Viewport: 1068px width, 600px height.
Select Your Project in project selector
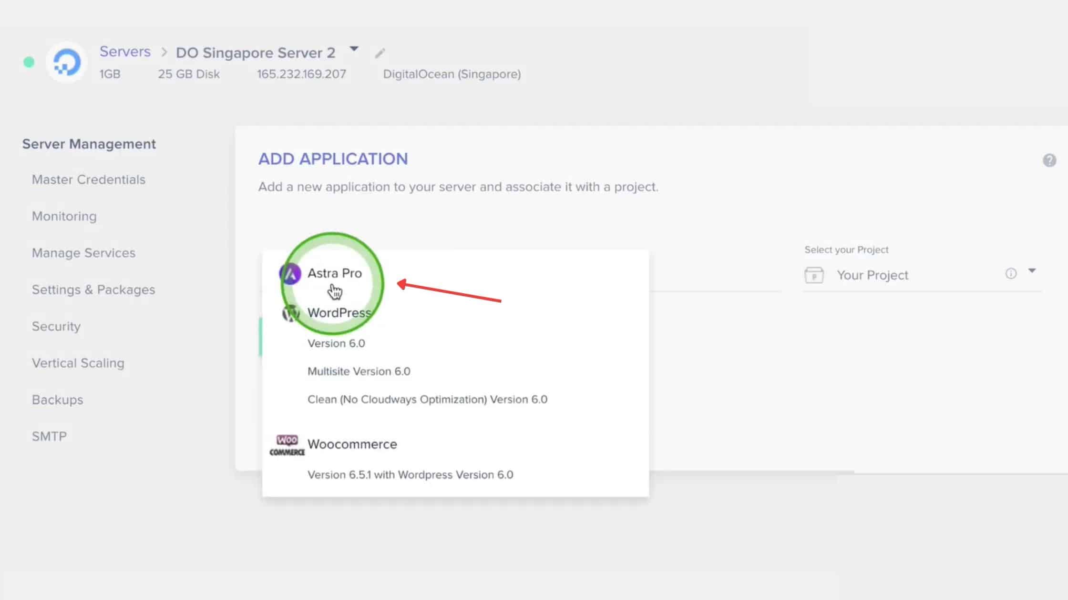[x=873, y=275]
